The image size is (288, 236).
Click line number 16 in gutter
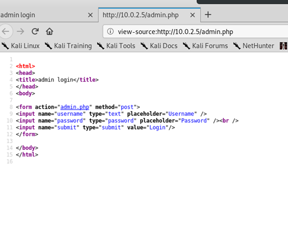[9, 162]
